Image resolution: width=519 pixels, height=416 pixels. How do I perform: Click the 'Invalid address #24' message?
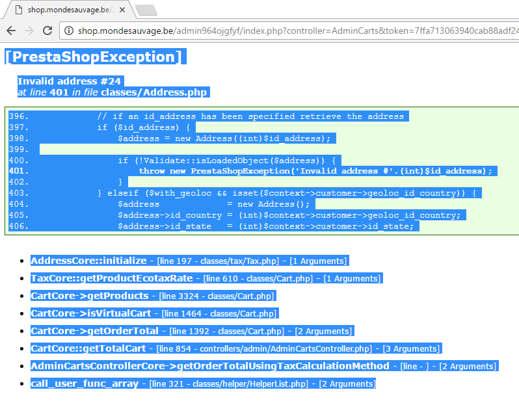point(69,81)
